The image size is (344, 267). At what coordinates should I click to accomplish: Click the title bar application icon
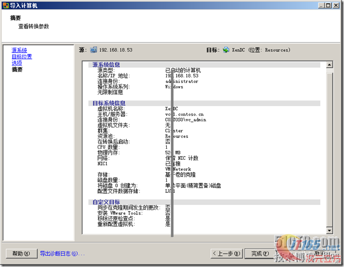6,5
